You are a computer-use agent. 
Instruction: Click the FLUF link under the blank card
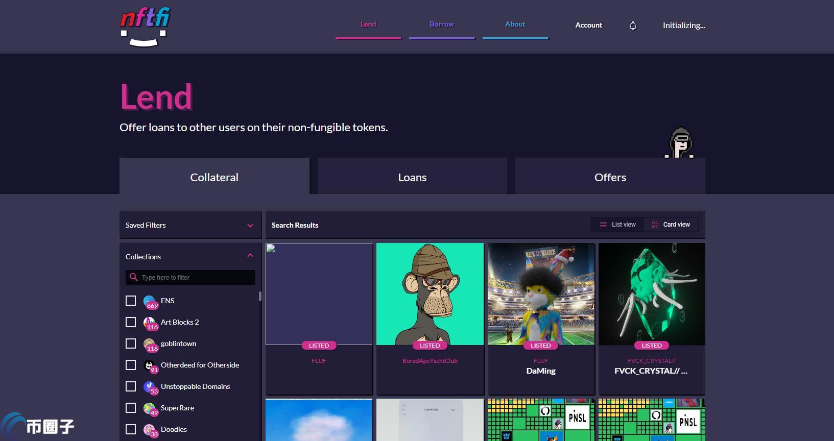coord(319,361)
